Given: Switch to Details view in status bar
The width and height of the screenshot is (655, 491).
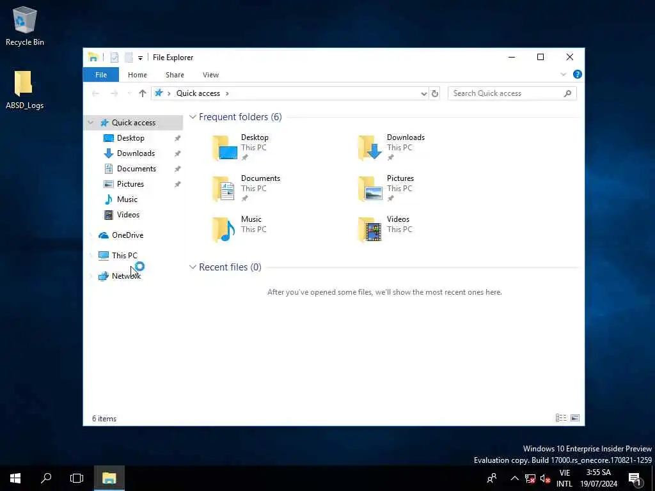Looking at the screenshot, I should click(x=561, y=418).
